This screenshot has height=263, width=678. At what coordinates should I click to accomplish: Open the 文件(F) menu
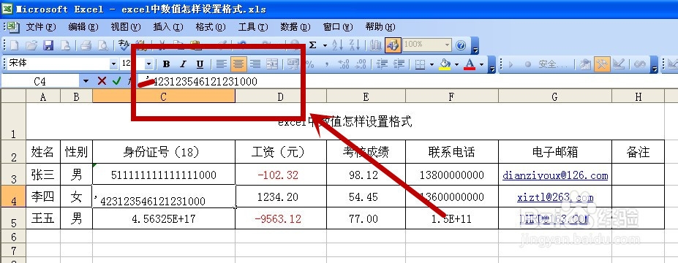coord(41,27)
